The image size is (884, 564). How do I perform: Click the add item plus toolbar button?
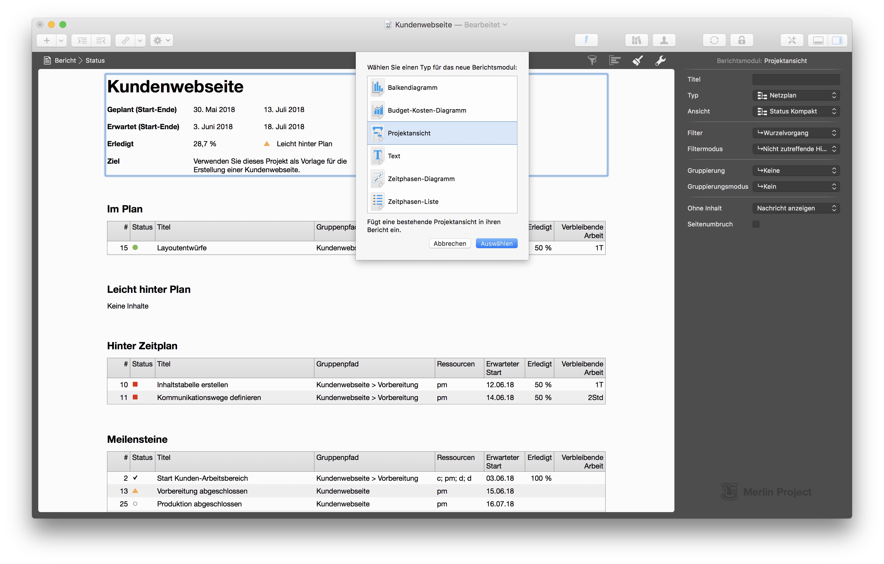click(47, 40)
